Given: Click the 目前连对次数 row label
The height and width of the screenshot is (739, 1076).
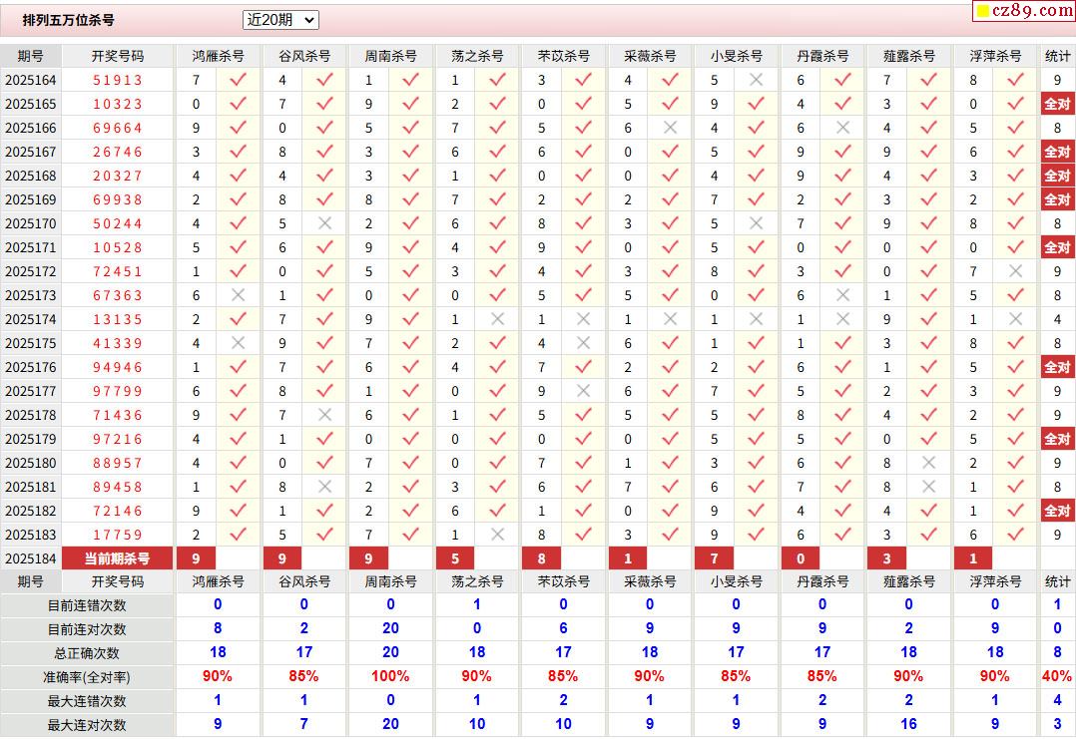Looking at the screenshot, I should 87,630.
